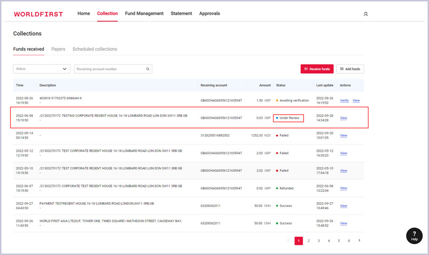
Task: Click the Receive funds button
Action: 317,69
